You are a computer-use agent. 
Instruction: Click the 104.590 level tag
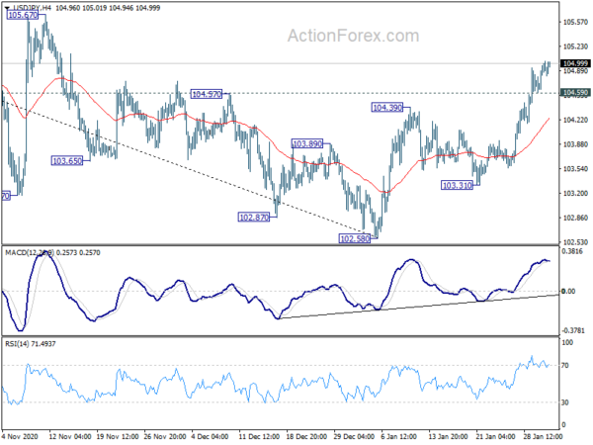point(575,93)
